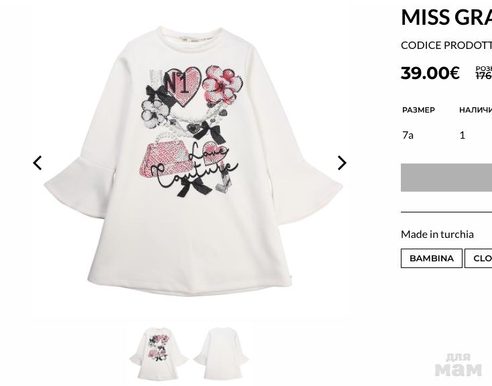Image resolution: width=492 pixels, height=386 pixels.
Task: Click the Made in turchia text
Action: click(437, 234)
